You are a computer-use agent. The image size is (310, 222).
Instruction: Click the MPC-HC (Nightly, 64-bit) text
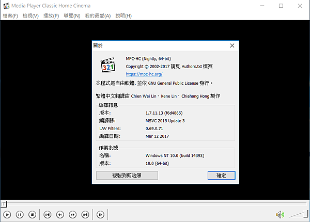click(148, 59)
